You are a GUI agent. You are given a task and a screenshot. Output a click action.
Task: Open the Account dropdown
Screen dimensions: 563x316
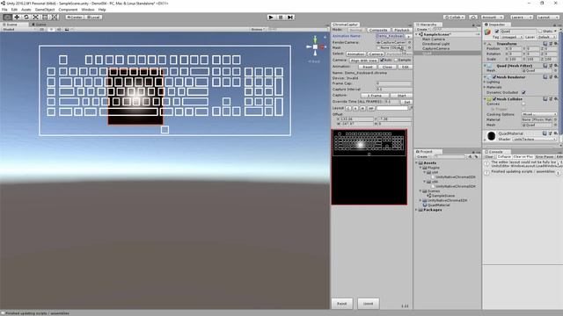pyautogui.click(x=493, y=18)
